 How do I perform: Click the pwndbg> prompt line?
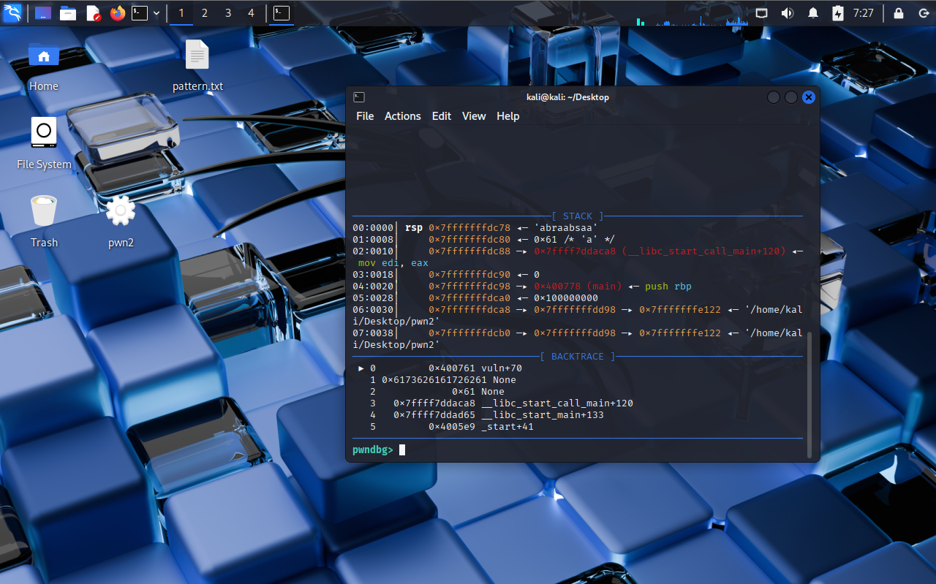point(578,450)
